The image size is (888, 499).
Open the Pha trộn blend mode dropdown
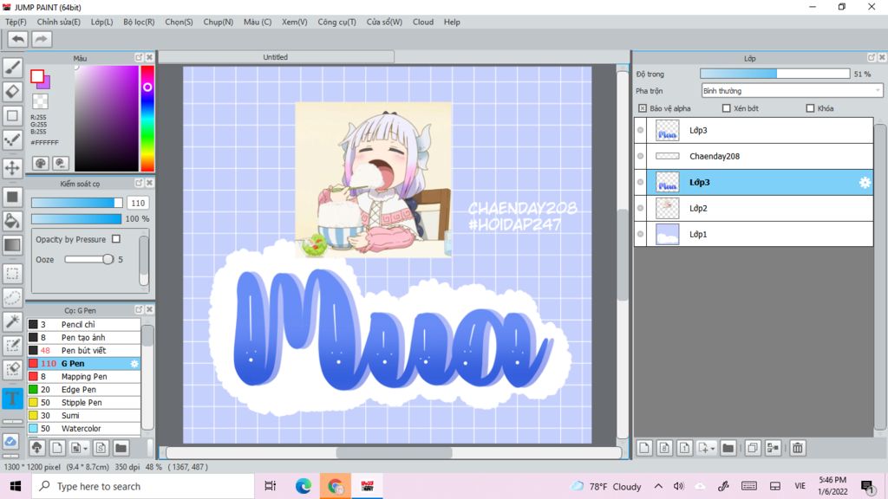pos(792,90)
